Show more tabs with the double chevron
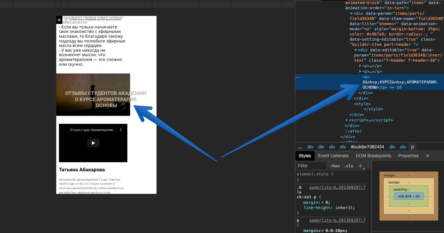 coord(427,156)
